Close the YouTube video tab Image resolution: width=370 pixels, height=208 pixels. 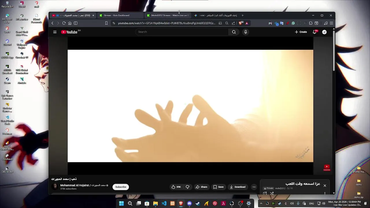click(x=93, y=15)
